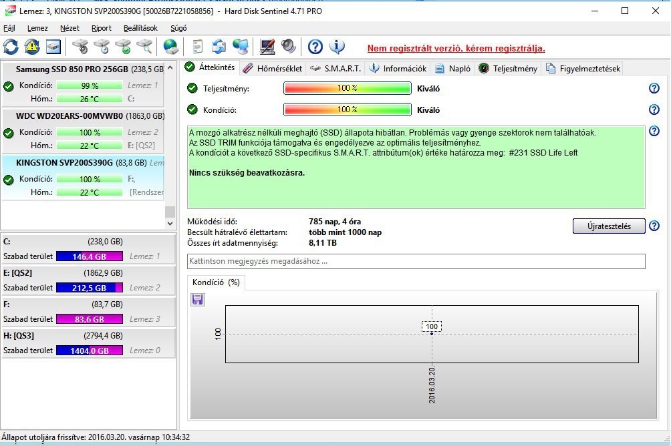
Task: Click the floppy save icon on the chart
Action: 197,299
